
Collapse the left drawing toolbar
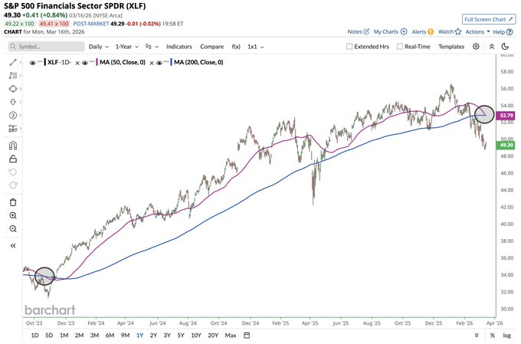13,246
